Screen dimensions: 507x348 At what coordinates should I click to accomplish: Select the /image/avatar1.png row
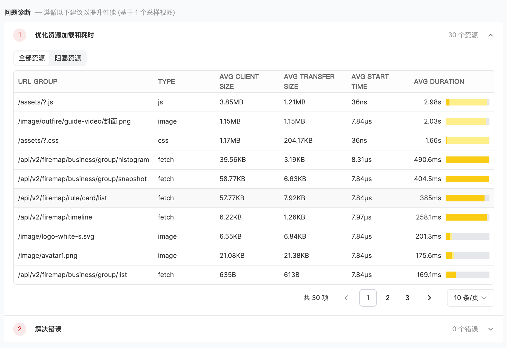coord(254,256)
